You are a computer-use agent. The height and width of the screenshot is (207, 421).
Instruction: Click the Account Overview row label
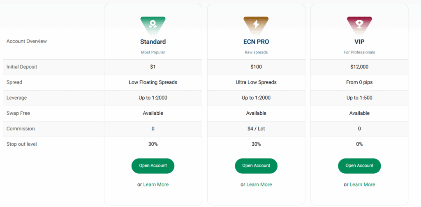tap(27, 41)
